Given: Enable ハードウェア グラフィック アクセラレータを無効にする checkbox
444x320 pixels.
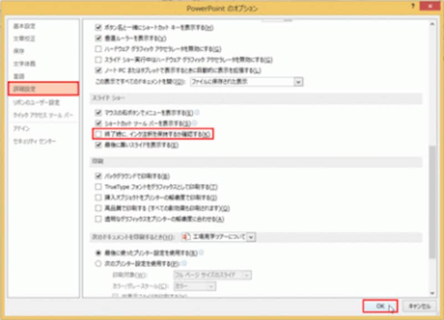Looking at the screenshot, I should pos(98,49).
